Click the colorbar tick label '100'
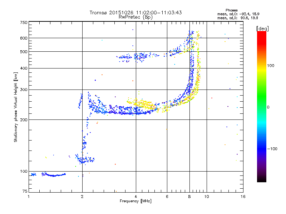 click(x=271, y=66)
